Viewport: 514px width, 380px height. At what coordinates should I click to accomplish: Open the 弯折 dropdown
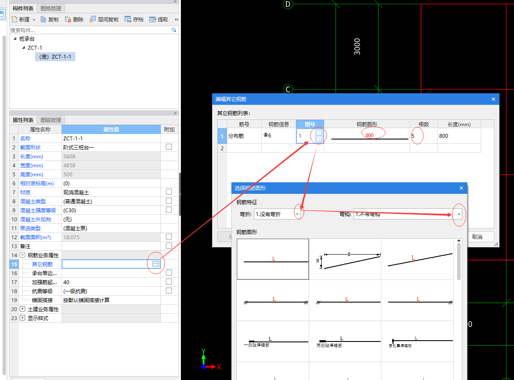298,214
